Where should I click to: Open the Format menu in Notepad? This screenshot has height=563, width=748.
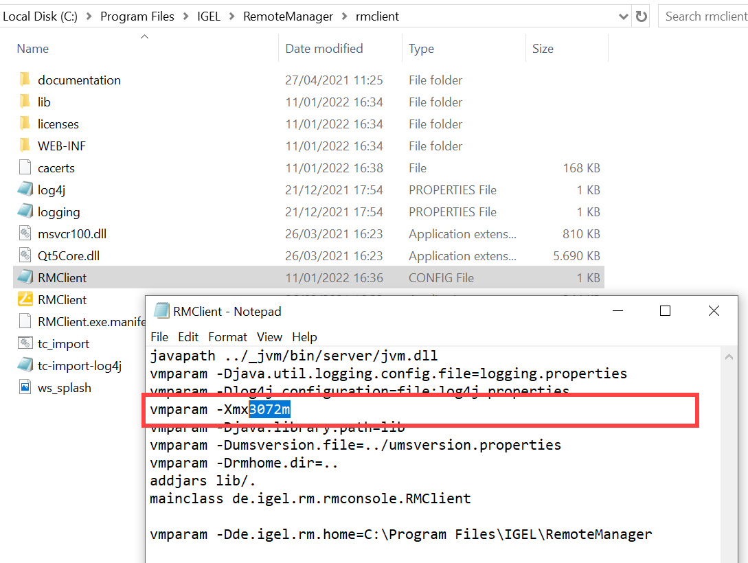(x=227, y=337)
